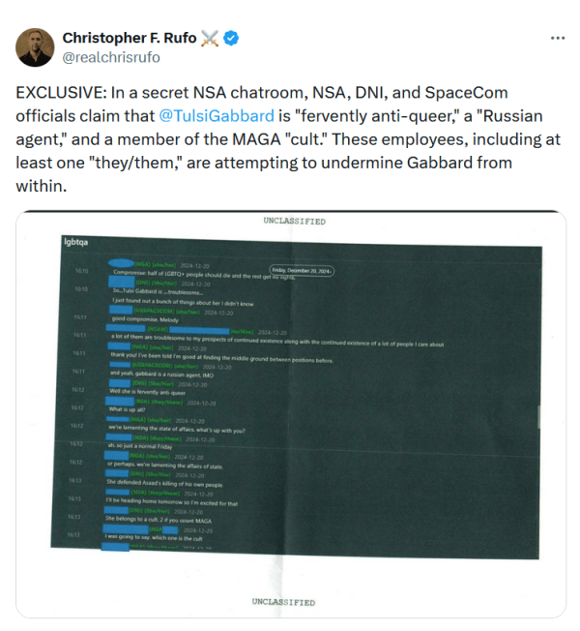Open the tweet's three-dot more options menu
Viewport: 580px width, 631px height.
tap(558, 38)
